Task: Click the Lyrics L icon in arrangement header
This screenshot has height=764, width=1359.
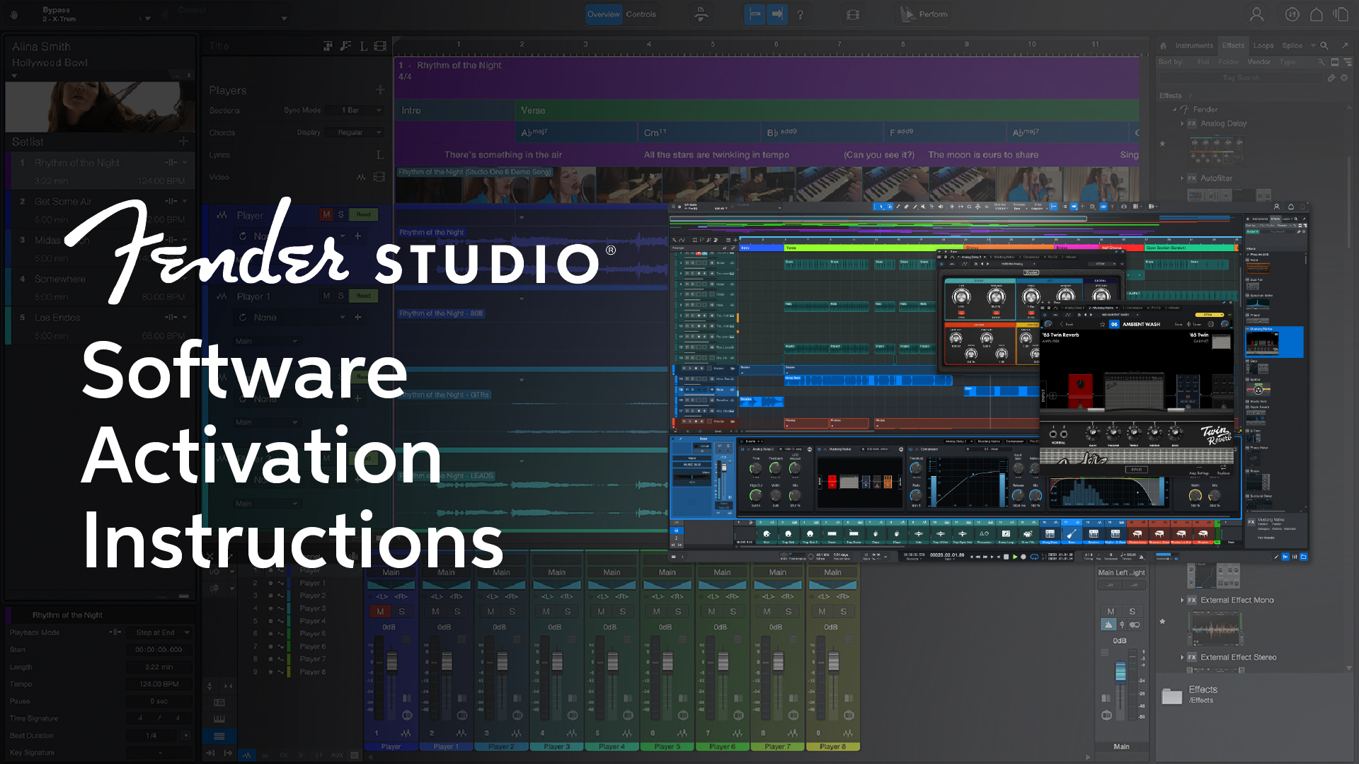Action: 362,45
